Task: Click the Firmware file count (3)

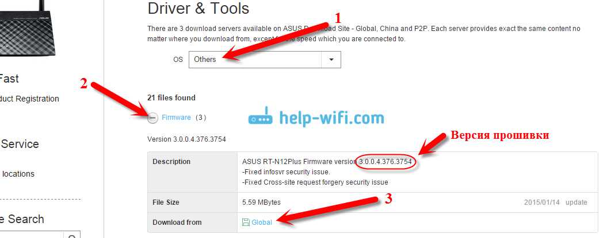Action: 200,117
